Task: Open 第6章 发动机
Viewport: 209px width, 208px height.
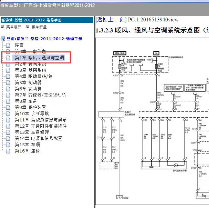Action: click(x=28, y=89)
